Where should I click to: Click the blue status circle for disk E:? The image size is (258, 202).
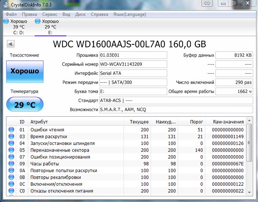(x=38, y=21)
